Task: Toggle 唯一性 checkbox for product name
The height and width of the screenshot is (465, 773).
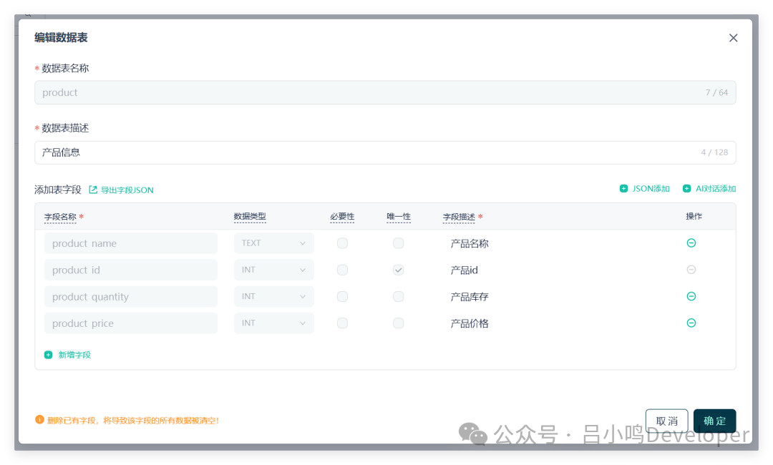Action: click(x=399, y=243)
